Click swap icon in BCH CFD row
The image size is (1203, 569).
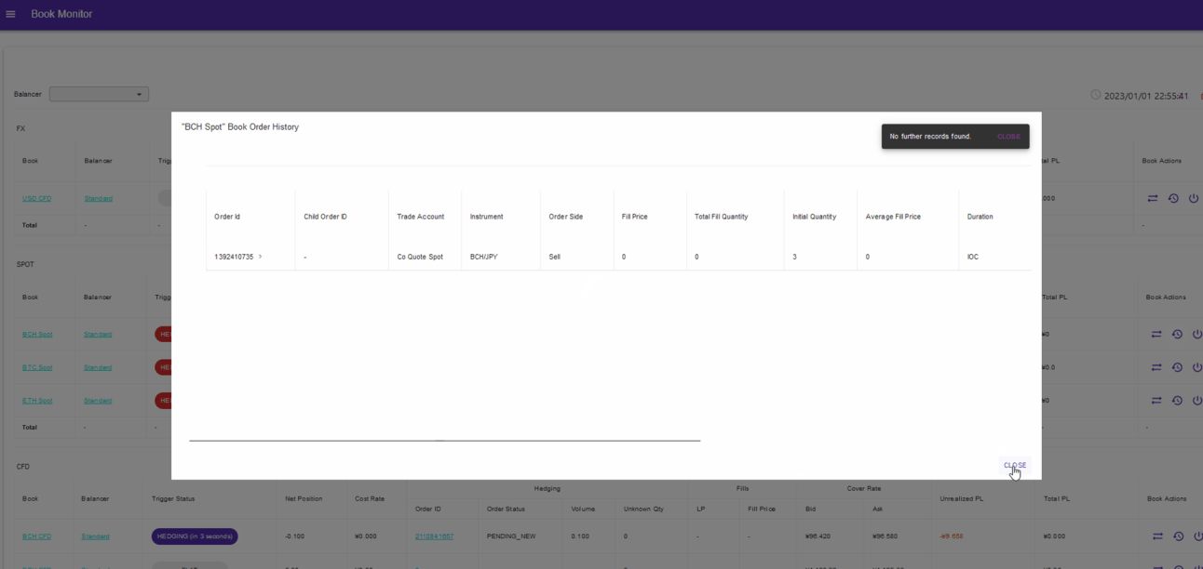pyautogui.click(x=1156, y=536)
